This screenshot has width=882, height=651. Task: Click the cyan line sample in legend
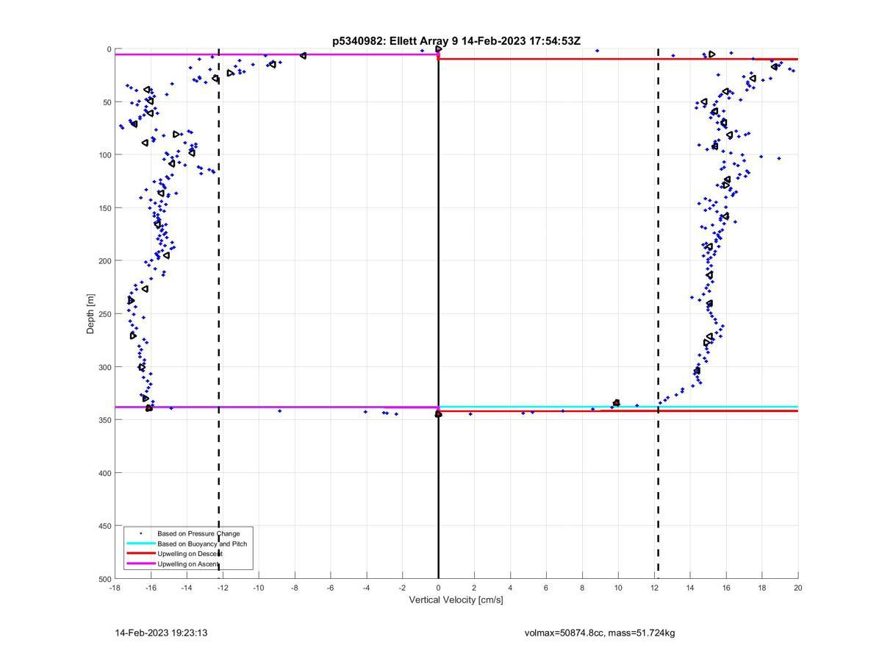click(140, 544)
